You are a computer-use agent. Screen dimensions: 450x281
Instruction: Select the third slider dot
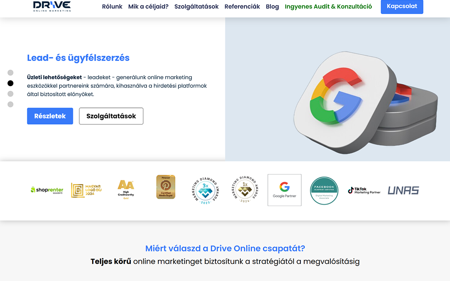click(10, 94)
